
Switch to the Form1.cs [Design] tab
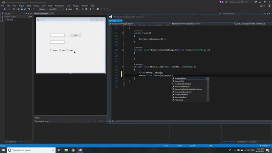[41, 14]
